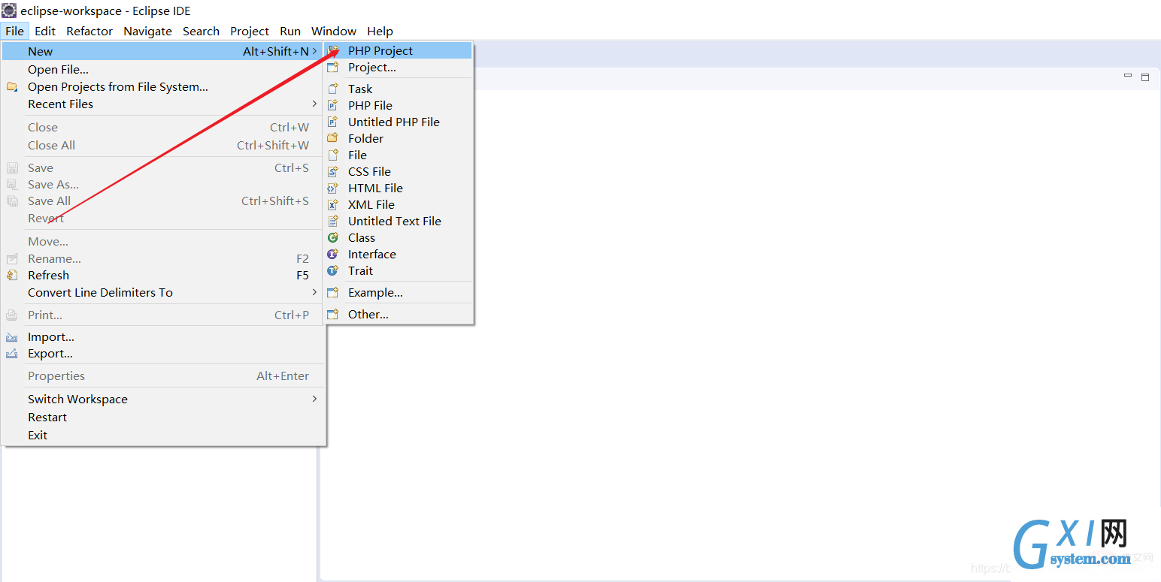Select Untitled PHP File label
The width and height of the screenshot is (1161, 582).
[x=394, y=122]
